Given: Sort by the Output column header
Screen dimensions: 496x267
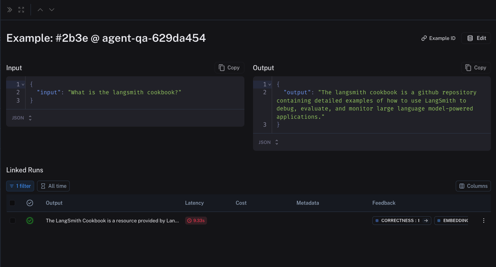Looking at the screenshot, I should coord(54,203).
